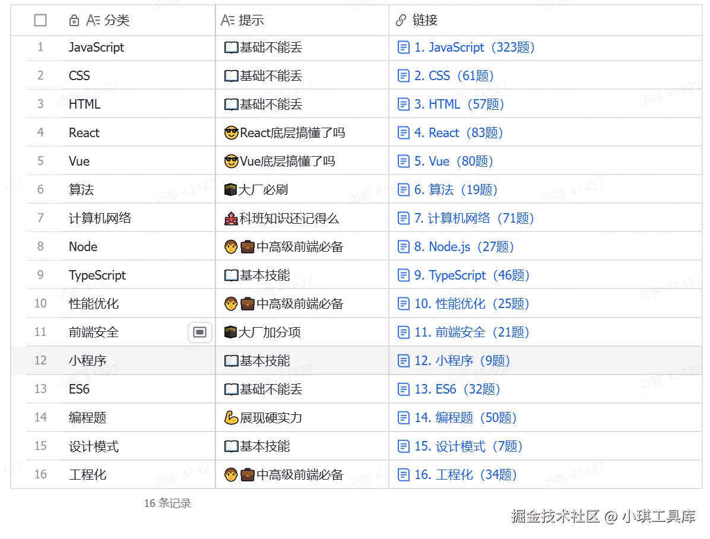Click the flexed-arm emoji in the 编程题 row
The image size is (710, 539).
point(232,418)
